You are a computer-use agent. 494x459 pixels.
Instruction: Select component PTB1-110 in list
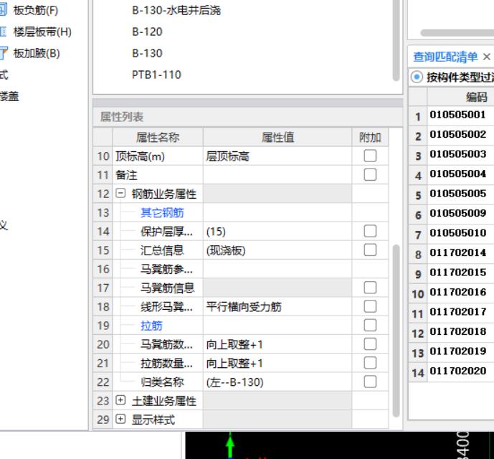tap(156, 75)
